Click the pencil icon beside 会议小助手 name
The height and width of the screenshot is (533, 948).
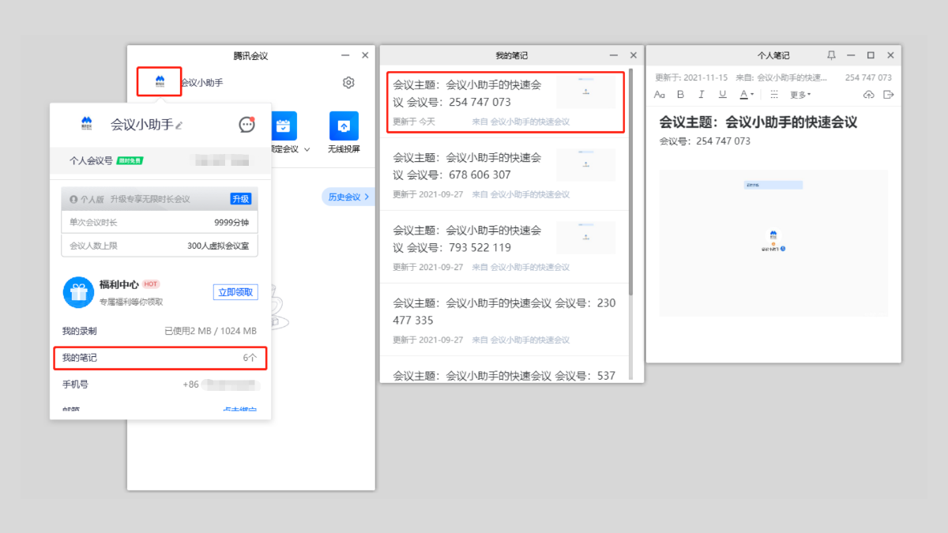click(179, 125)
